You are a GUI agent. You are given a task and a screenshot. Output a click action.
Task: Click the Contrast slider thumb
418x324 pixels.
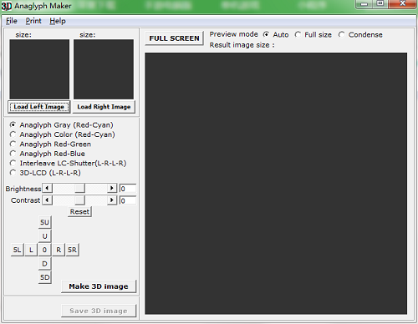pos(79,200)
